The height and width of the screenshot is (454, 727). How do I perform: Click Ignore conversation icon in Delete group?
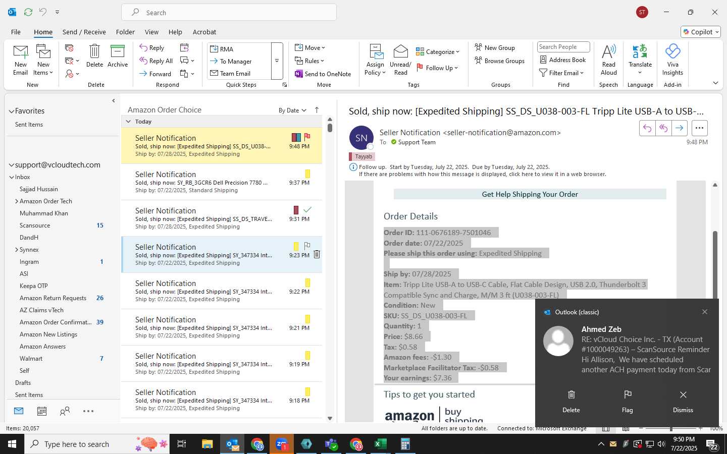click(x=70, y=48)
